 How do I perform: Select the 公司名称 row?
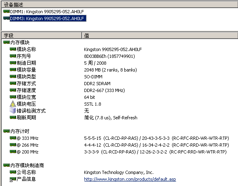click(120, 172)
